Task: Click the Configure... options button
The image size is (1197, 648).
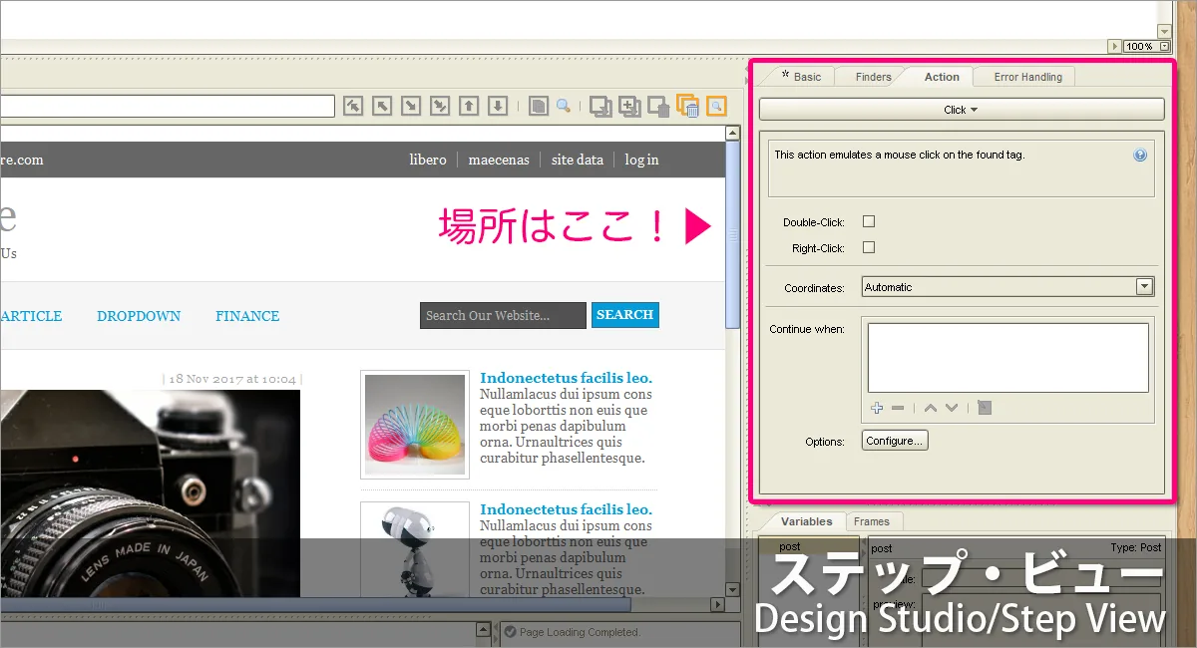Action: coord(895,441)
